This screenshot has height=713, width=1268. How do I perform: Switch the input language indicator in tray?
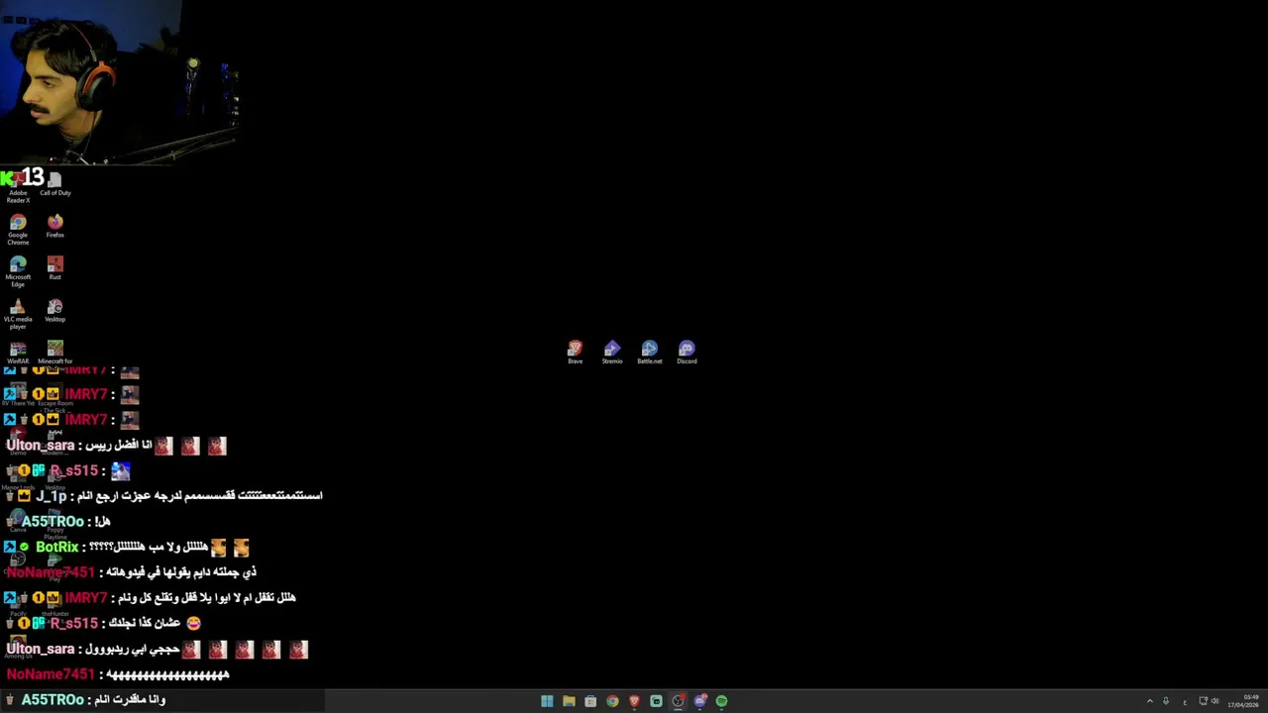(1185, 701)
